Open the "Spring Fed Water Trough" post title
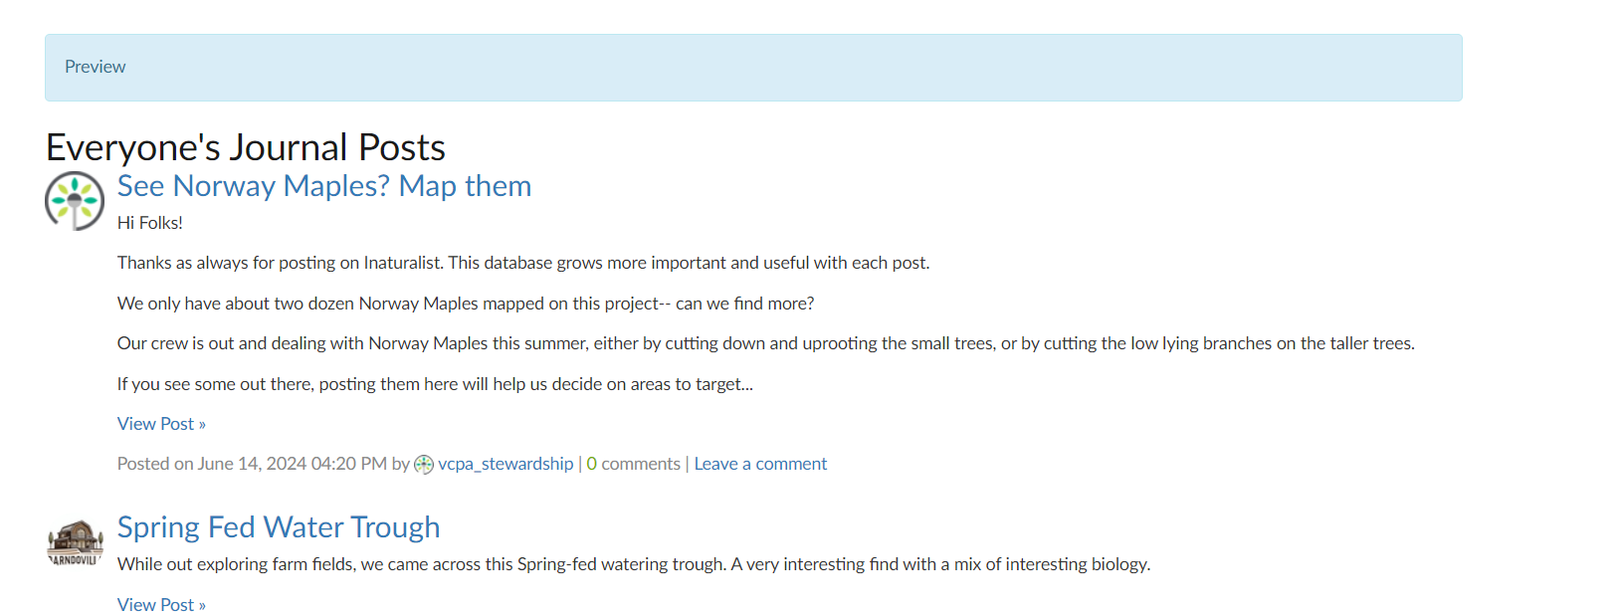This screenshot has height=616, width=1618. coord(279,527)
